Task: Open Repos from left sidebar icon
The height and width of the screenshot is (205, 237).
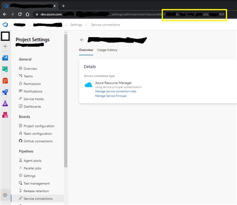Action: tap(5, 81)
